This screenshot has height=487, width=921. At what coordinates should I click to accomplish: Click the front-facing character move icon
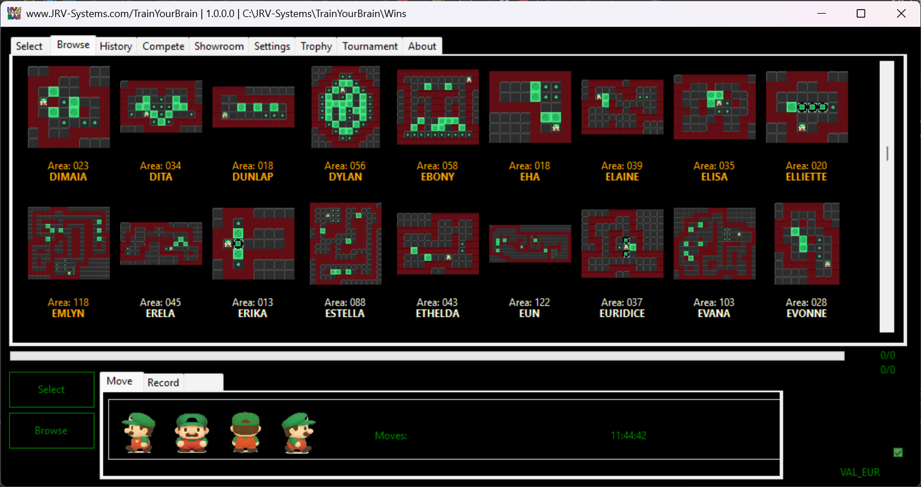tap(192, 433)
